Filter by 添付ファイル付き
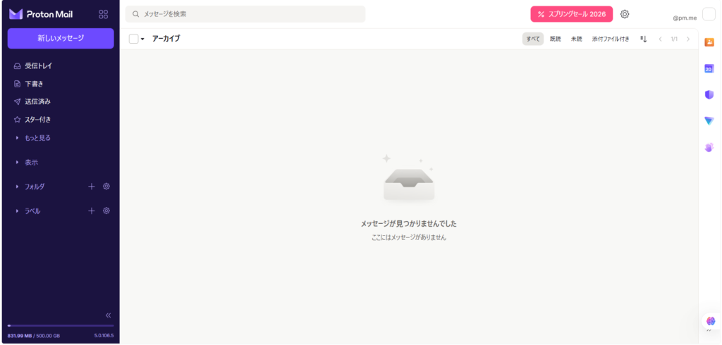This screenshot has width=722, height=345. tap(611, 39)
